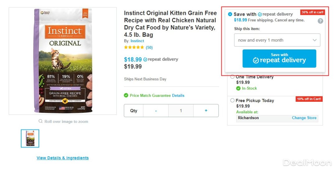Image resolution: width=336 pixels, height=170 pixels.
Task: Open the Instinct brand link
Action: point(137,41)
